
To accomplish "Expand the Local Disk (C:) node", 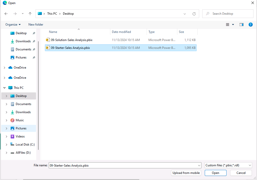I will point(6,145).
